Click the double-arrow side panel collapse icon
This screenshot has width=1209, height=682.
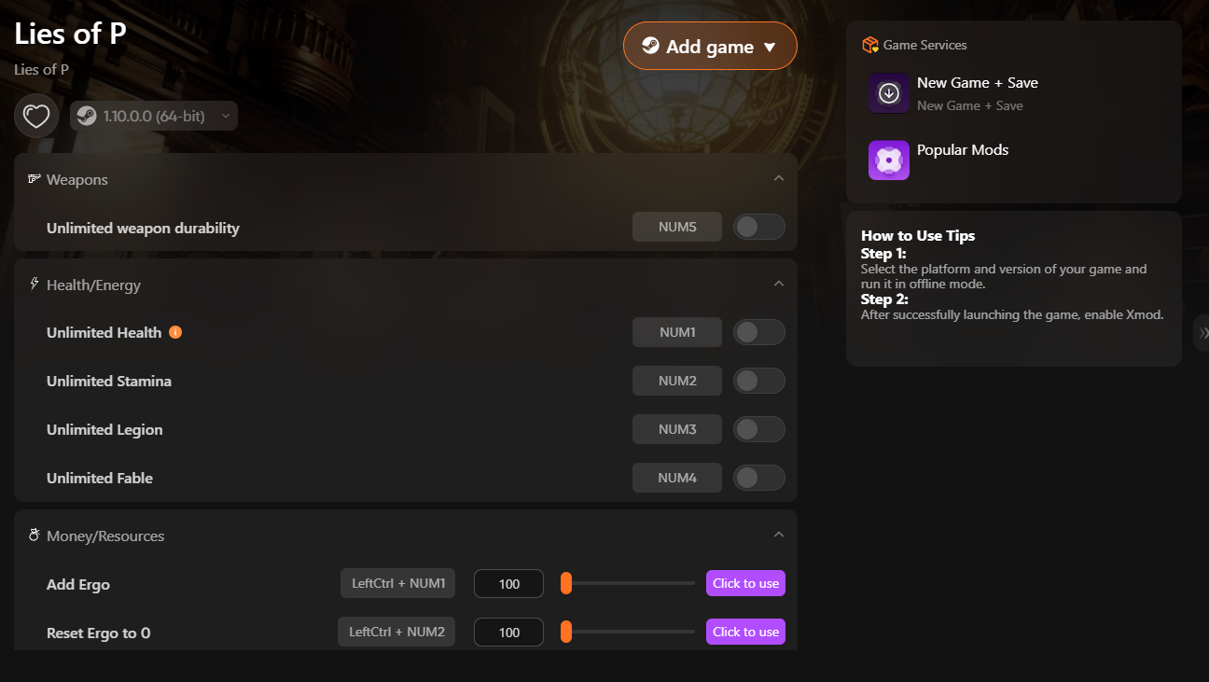click(x=1202, y=333)
